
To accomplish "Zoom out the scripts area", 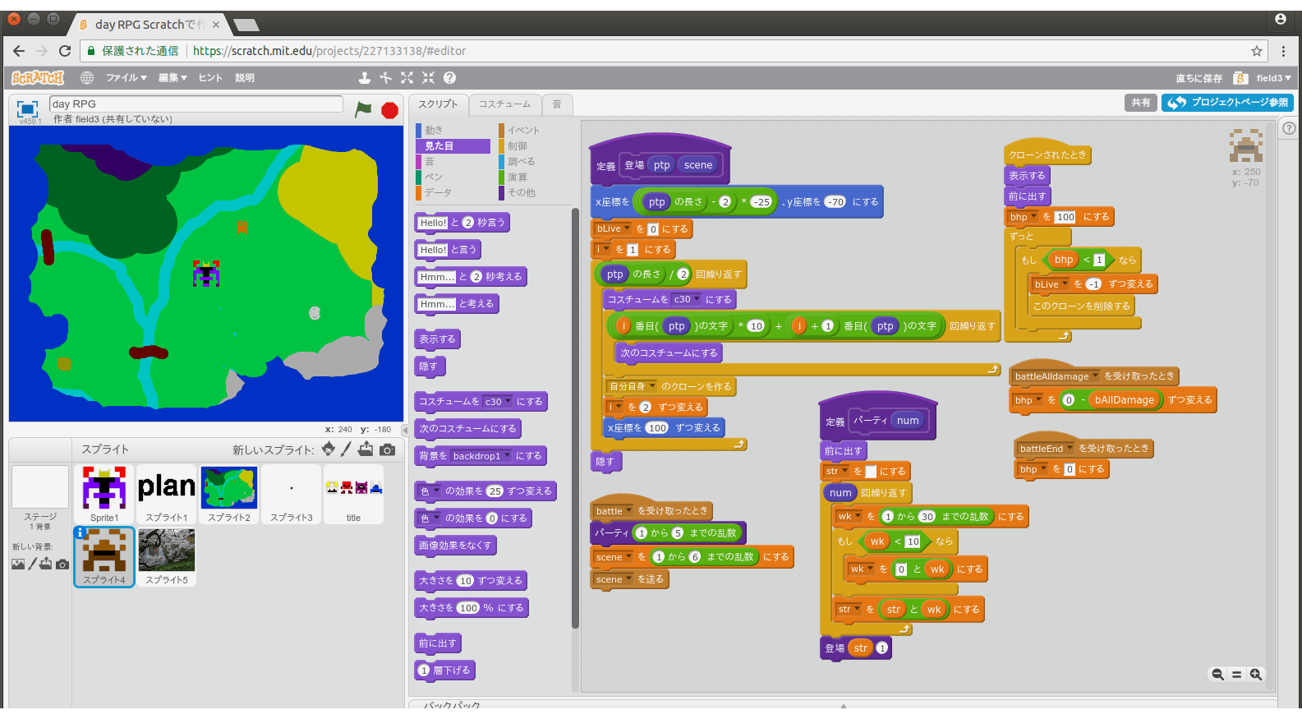I will (1217, 675).
